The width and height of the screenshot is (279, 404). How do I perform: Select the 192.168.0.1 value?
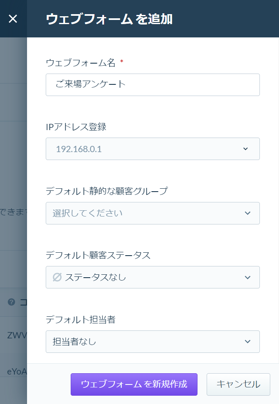pos(79,149)
